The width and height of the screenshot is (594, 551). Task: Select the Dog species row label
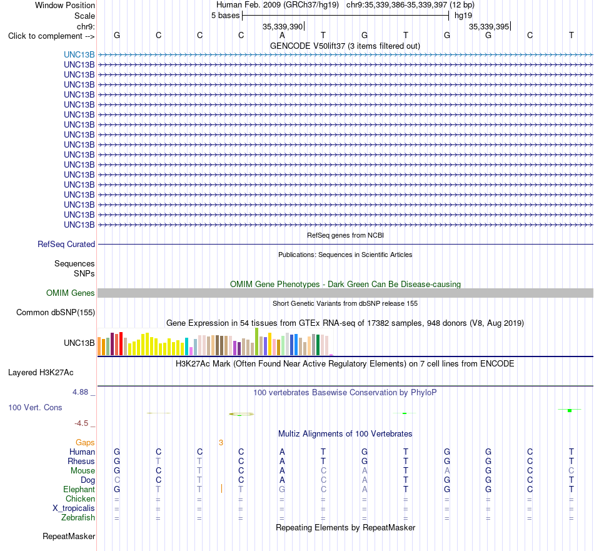click(88, 480)
